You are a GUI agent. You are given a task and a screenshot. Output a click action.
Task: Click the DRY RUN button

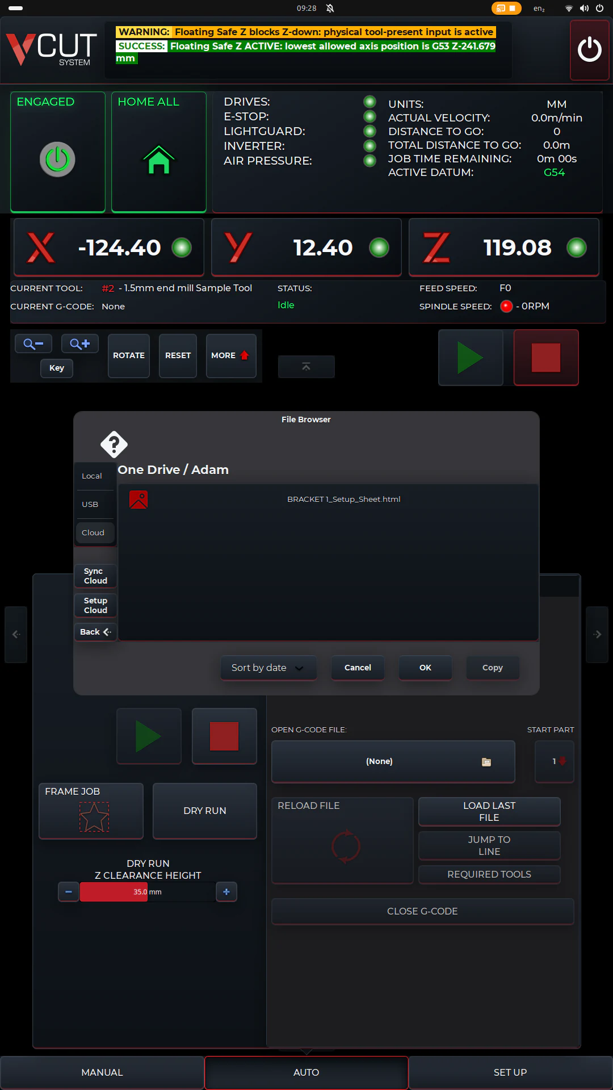[205, 811]
